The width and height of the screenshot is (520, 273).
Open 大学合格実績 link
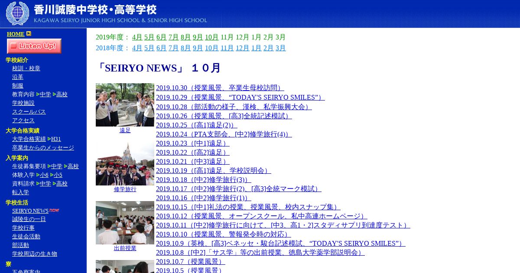coord(29,139)
